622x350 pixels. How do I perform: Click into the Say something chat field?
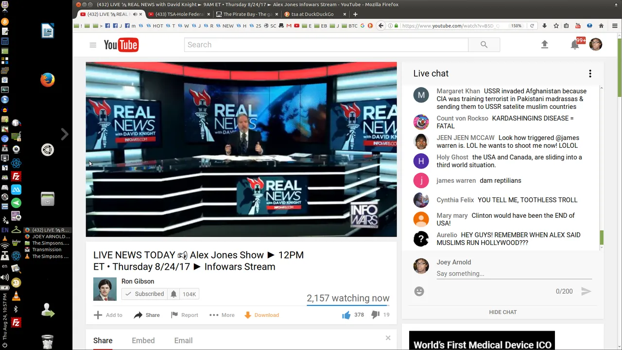(x=514, y=274)
